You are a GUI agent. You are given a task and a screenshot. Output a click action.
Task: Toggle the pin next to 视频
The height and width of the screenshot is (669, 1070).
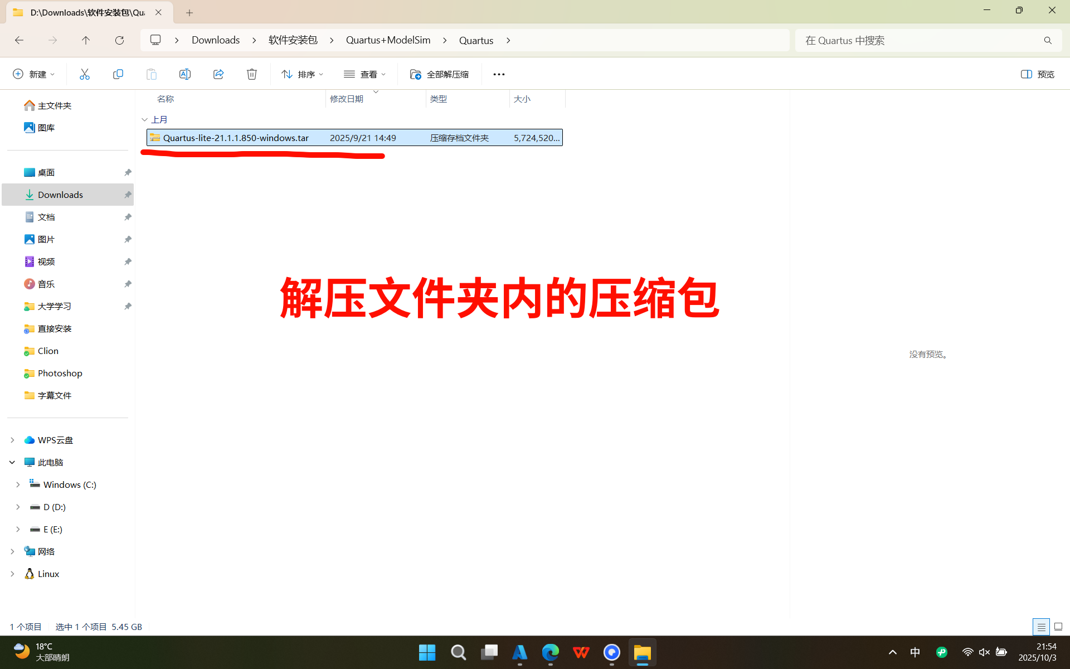[x=128, y=261]
